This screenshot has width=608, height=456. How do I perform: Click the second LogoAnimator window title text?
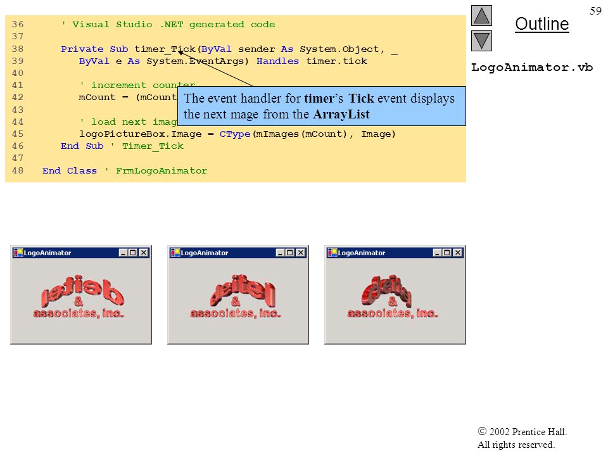click(x=205, y=253)
